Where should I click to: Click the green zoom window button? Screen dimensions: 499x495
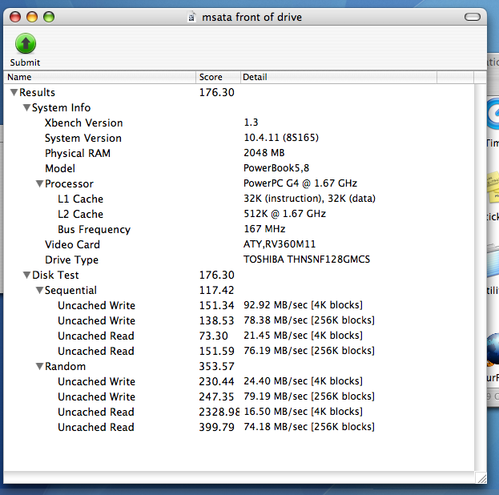(x=49, y=17)
